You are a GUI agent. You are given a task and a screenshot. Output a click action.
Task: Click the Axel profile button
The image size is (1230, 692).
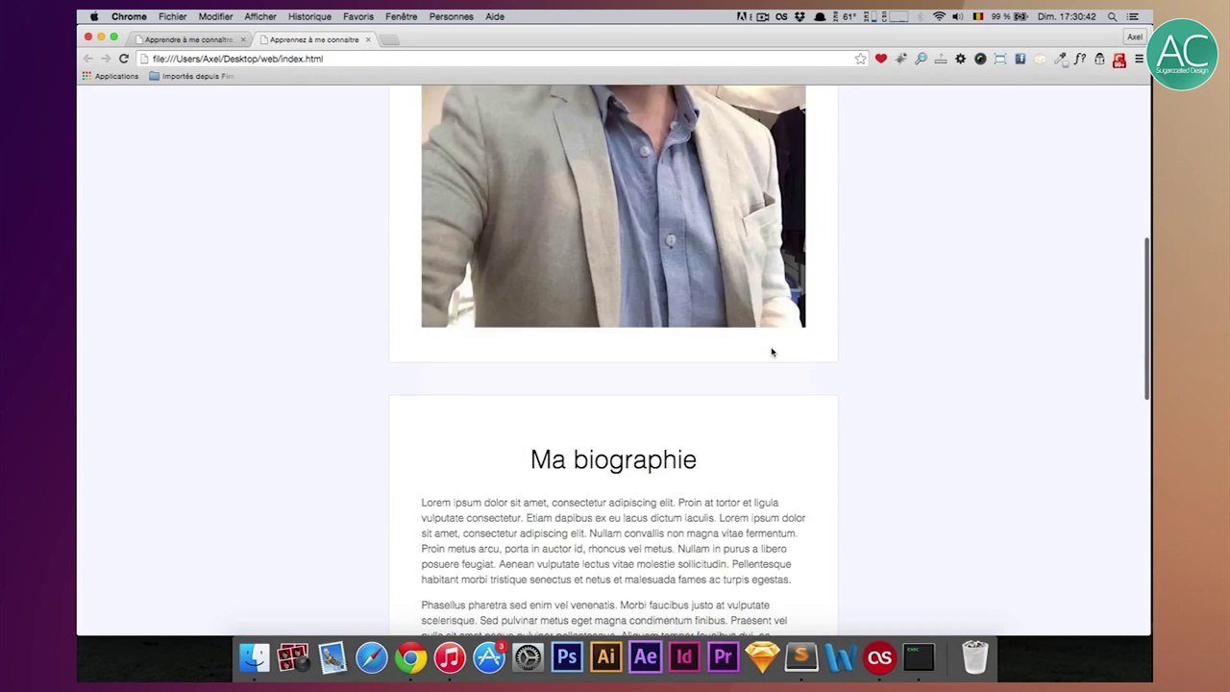(1135, 37)
